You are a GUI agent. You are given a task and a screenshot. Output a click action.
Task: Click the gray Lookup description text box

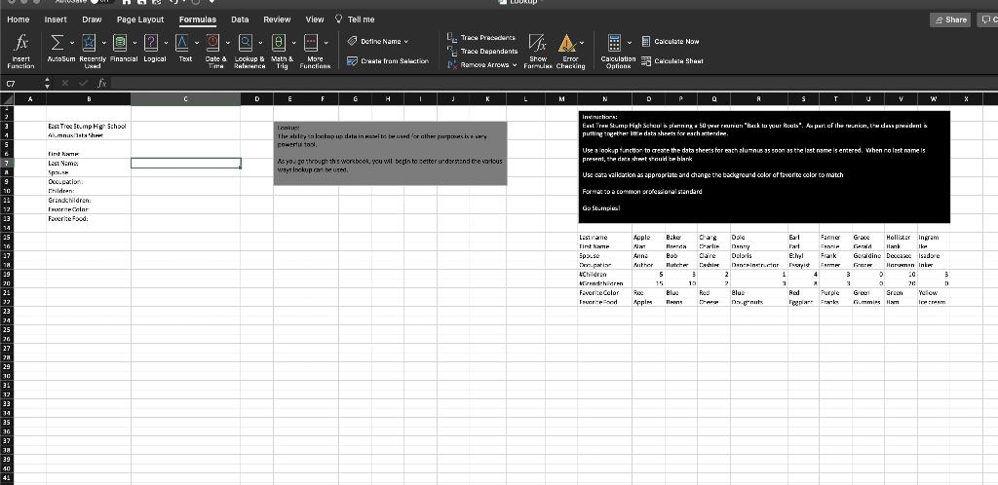[x=390, y=153]
